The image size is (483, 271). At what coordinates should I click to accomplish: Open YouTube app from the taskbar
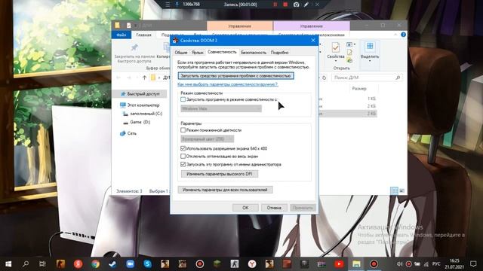click(x=339, y=264)
